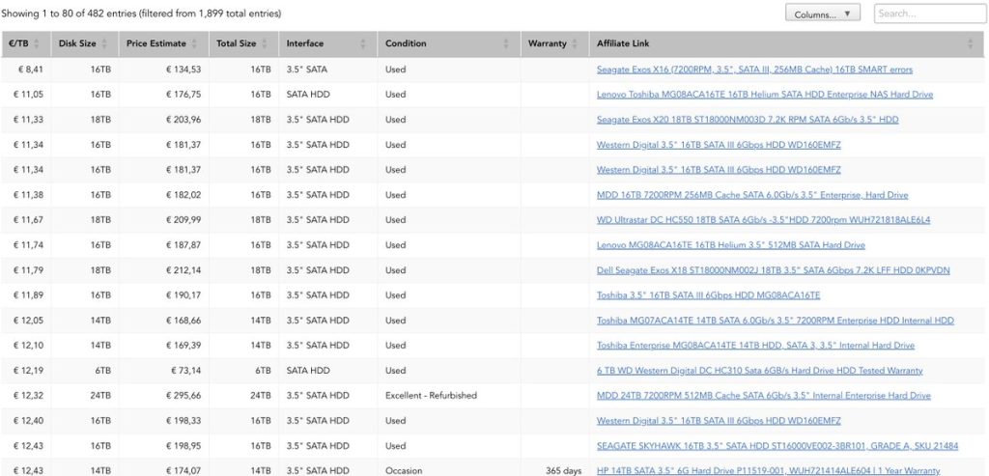Open the Seagate Skyhawk 16TB link
This screenshot has height=476, width=989.
777,446
